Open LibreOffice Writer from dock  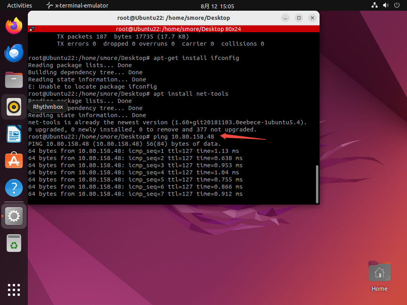click(14, 134)
